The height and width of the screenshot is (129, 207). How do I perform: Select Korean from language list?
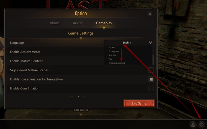click(x=112, y=47)
